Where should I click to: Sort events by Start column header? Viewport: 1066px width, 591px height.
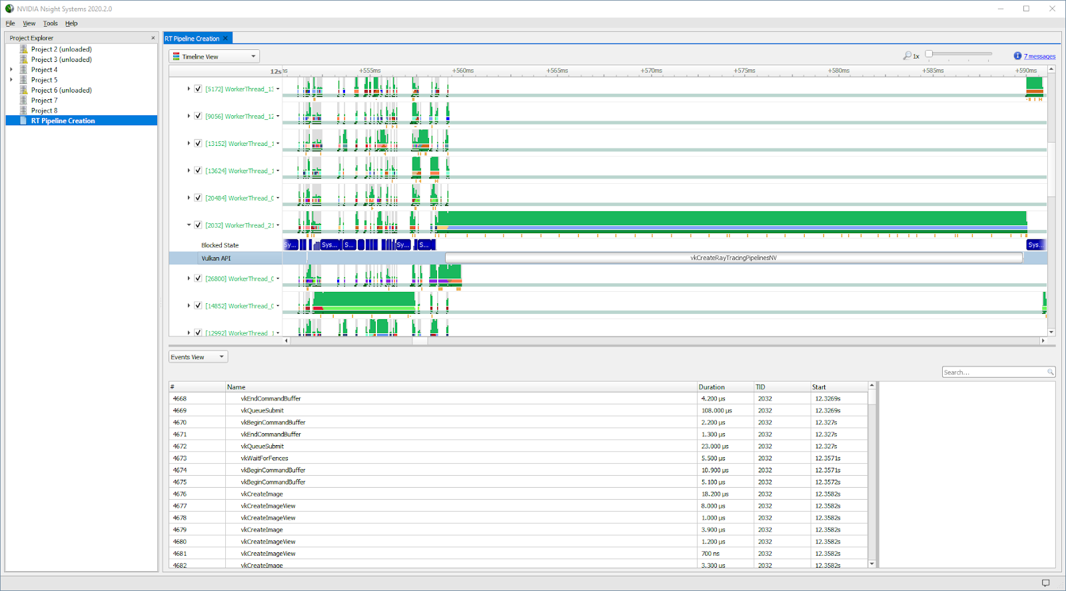click(x=839, y=387)
